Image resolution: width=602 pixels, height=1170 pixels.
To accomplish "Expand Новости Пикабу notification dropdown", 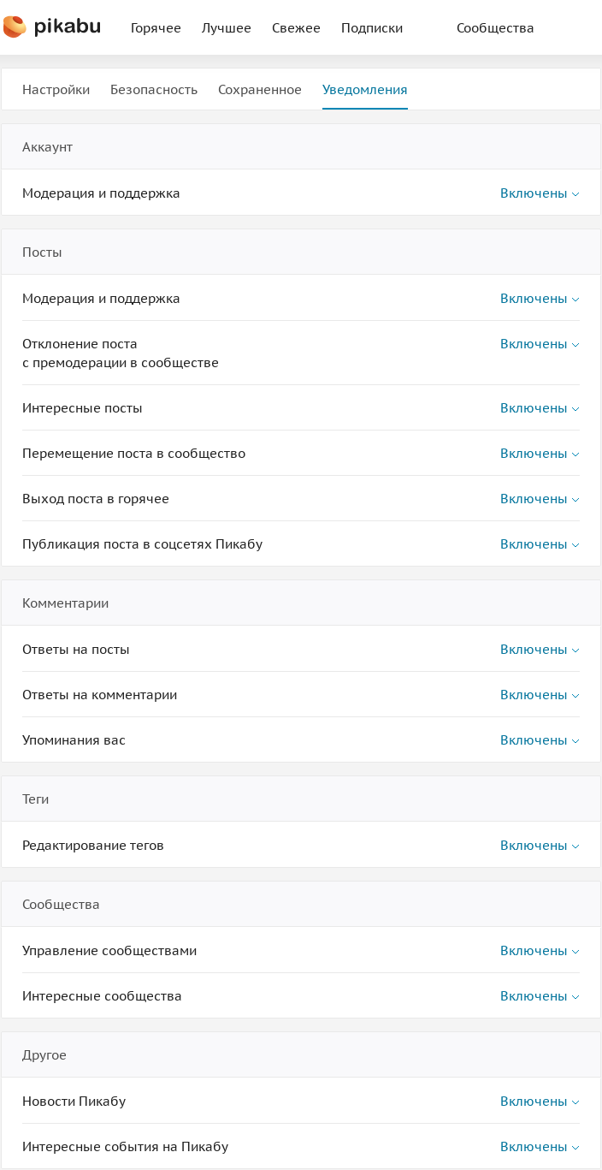I will pyautogui.click(x=539, y=1102).
